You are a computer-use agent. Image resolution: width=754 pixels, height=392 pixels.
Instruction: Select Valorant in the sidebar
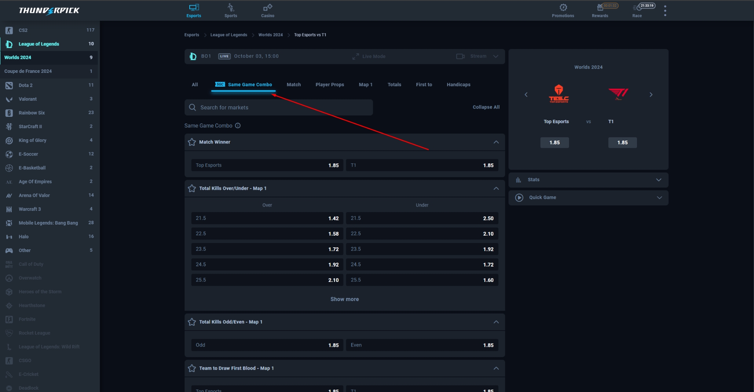[49, 99]
